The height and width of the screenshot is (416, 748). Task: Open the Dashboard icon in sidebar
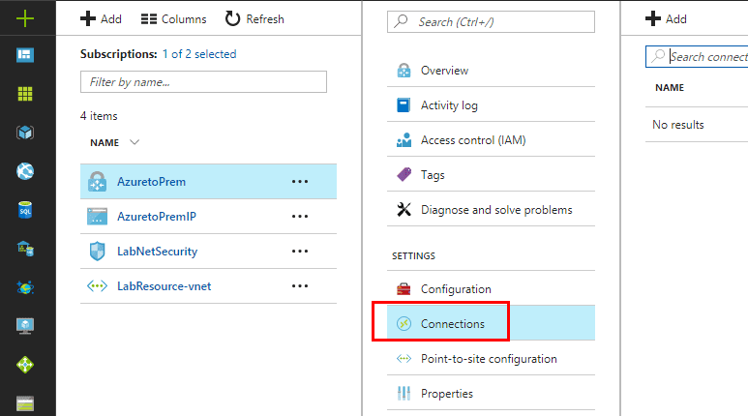tap(26, 55)
